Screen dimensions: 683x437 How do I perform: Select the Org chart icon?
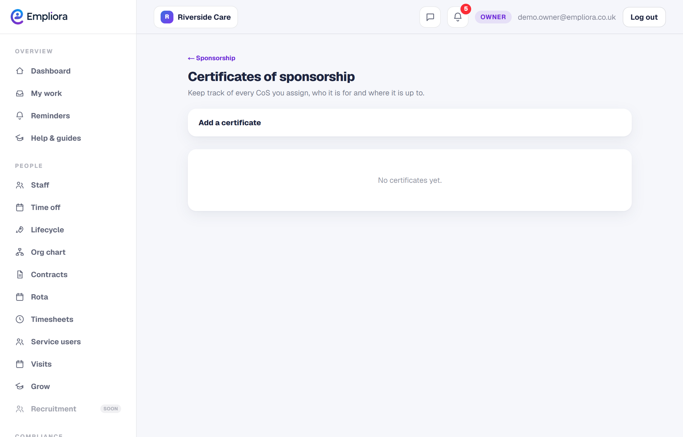click(x=19, y=252)
